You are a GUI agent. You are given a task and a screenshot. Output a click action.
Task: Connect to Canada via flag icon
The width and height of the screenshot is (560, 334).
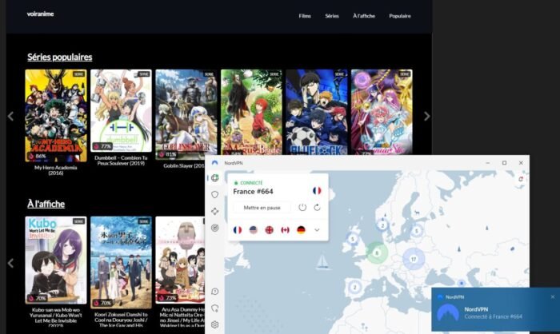click(x=285, y=230)
